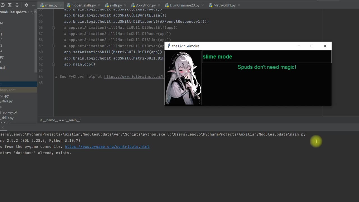Click the Select Opened File target icon

pyautogui.click(x=3, y=5)
